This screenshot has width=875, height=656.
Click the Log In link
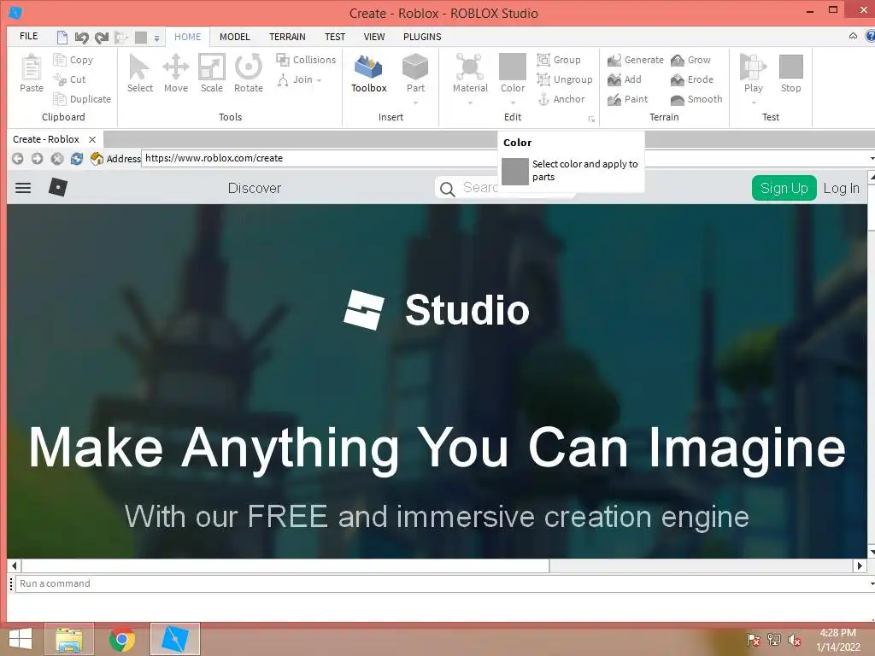pyautogui.click(x=842, y=188)
